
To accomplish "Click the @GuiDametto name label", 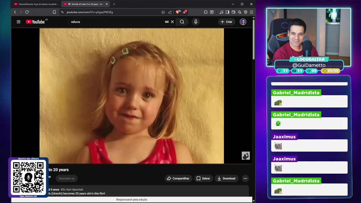I will (309, 65).
